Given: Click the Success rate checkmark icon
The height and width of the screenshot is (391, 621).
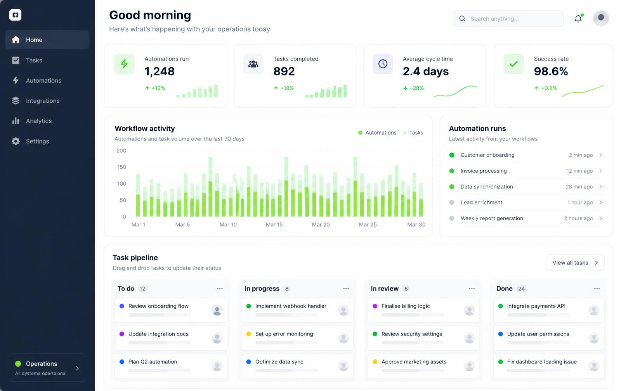Looking at the screenshot, I should 513,64.
